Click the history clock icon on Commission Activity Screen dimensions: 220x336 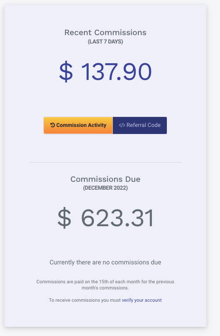click(x=53, y=125)
